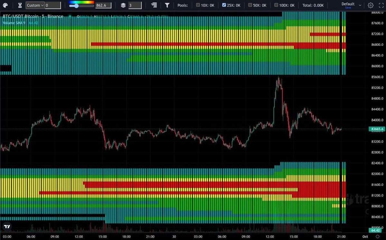Image resolution: width=386 pixels, height=240 pixels.
Task: Click the Total: 0.00K label
Action: point(313,5)
